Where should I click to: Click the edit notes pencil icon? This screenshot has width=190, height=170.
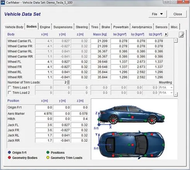(181, 34)
